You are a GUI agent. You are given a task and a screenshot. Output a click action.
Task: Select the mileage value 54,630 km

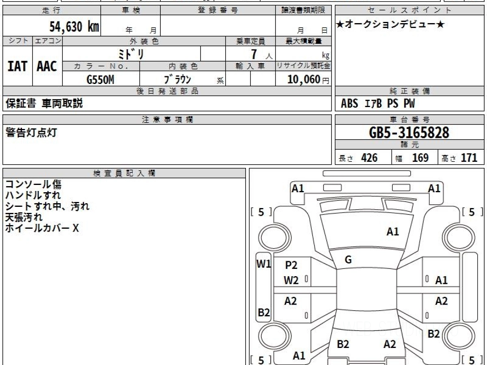click(x=74, y=27)
